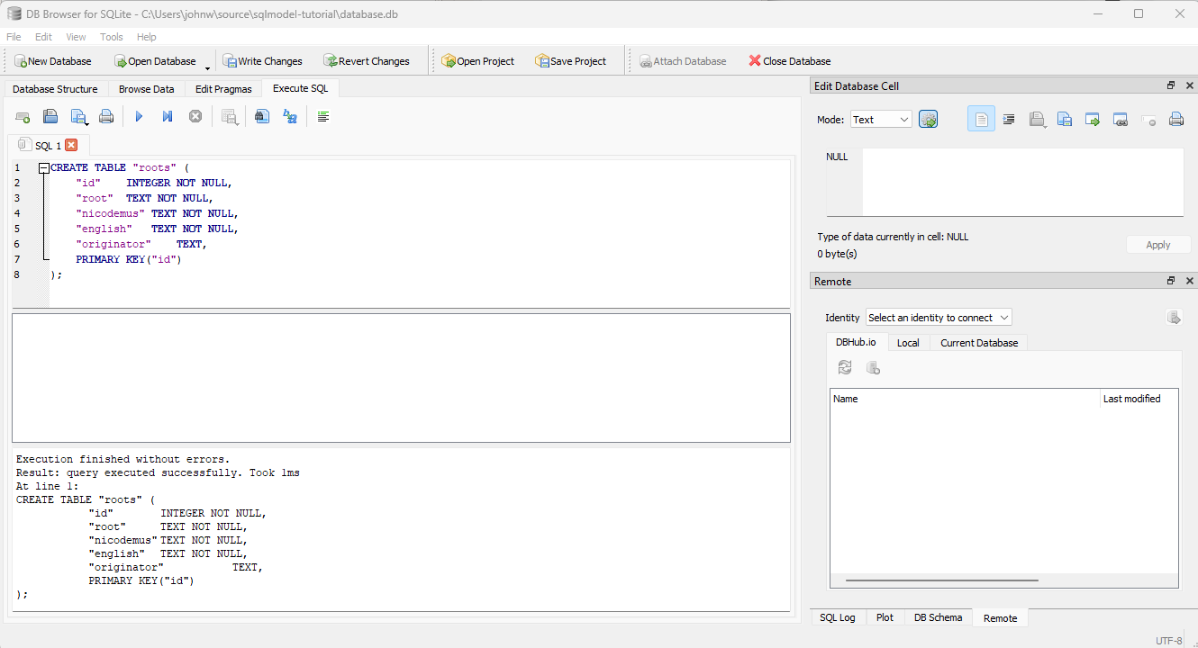Print the SQL statement via toolbar icon

click(x=107, y=115)
